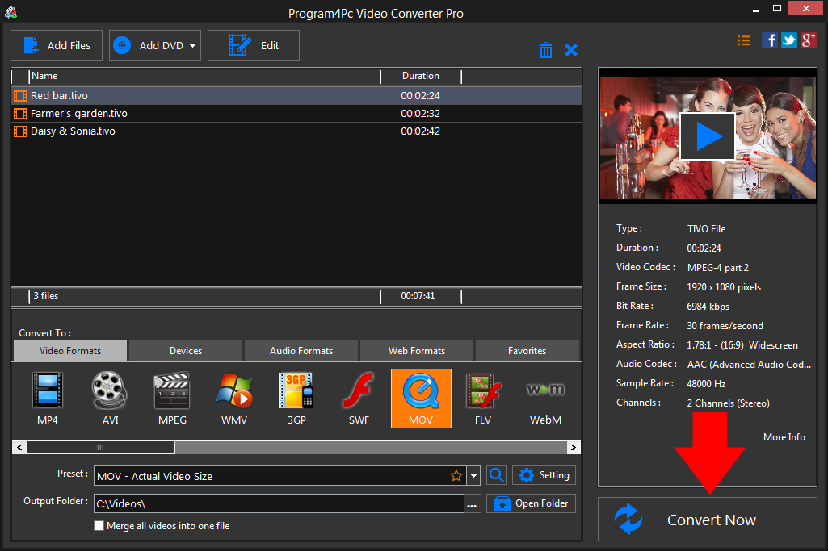Click the trash can delete icon
828x551 pixels.
click(x=546, y=50)
